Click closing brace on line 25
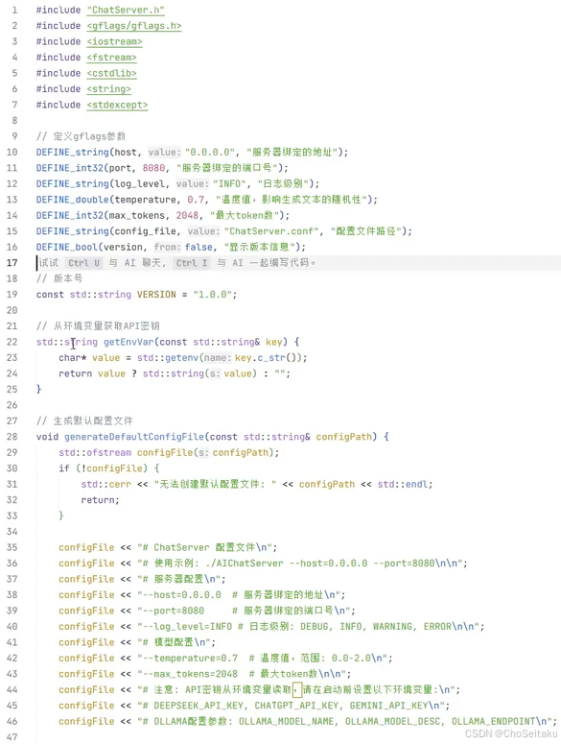 tap(39, 389)
